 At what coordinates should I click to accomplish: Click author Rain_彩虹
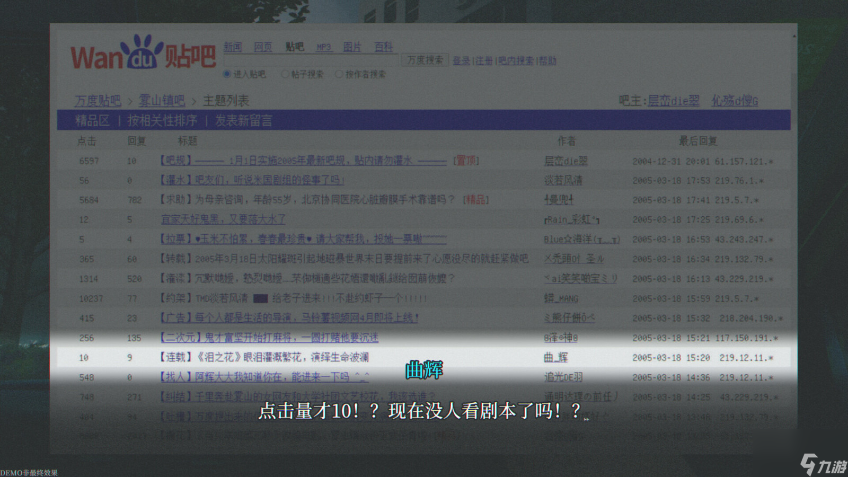[572, 219]
